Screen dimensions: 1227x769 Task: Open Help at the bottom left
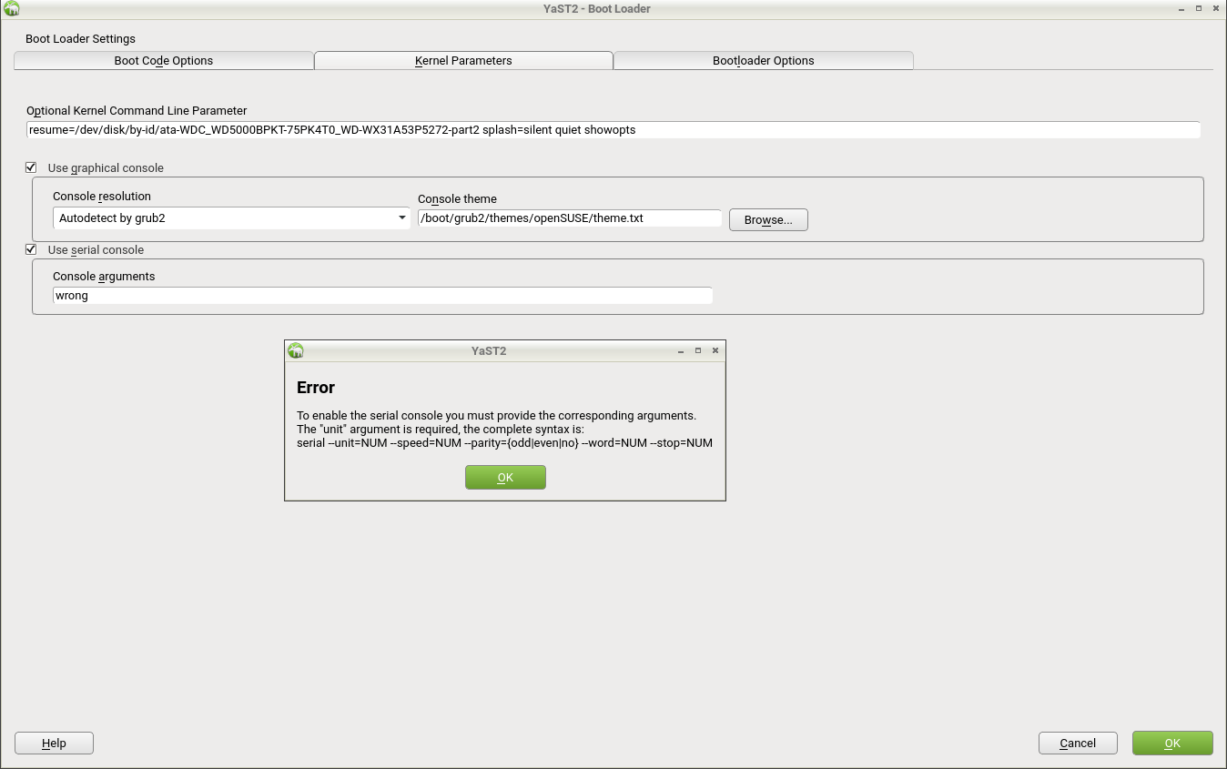54,744
